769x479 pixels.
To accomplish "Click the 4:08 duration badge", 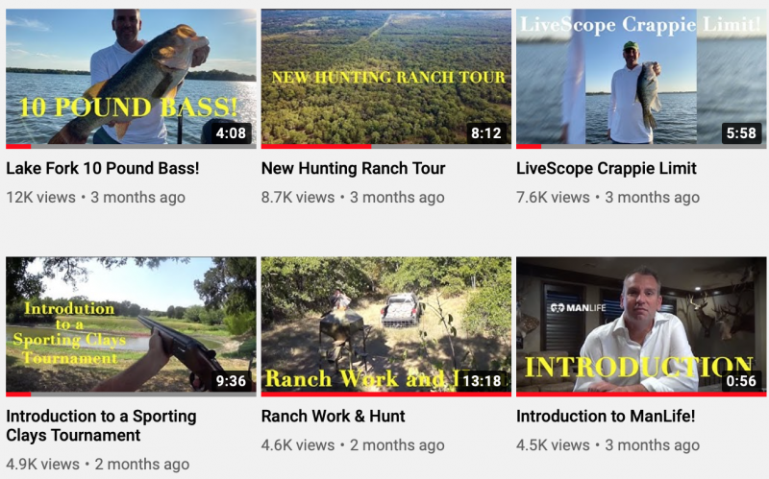I will click(x=231, y=132).
